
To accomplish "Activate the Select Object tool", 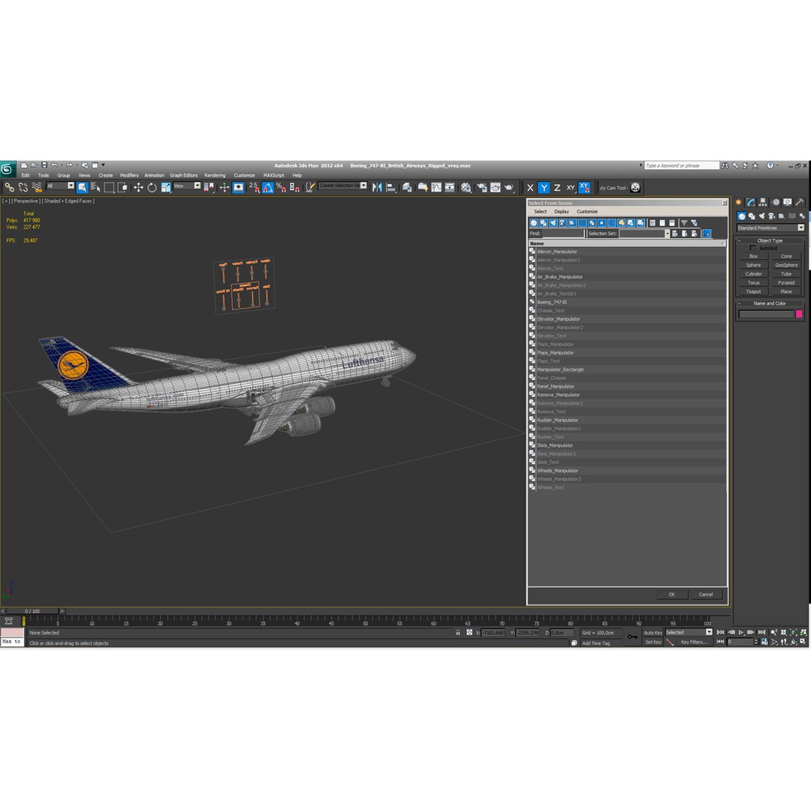I will click(83, 187).
